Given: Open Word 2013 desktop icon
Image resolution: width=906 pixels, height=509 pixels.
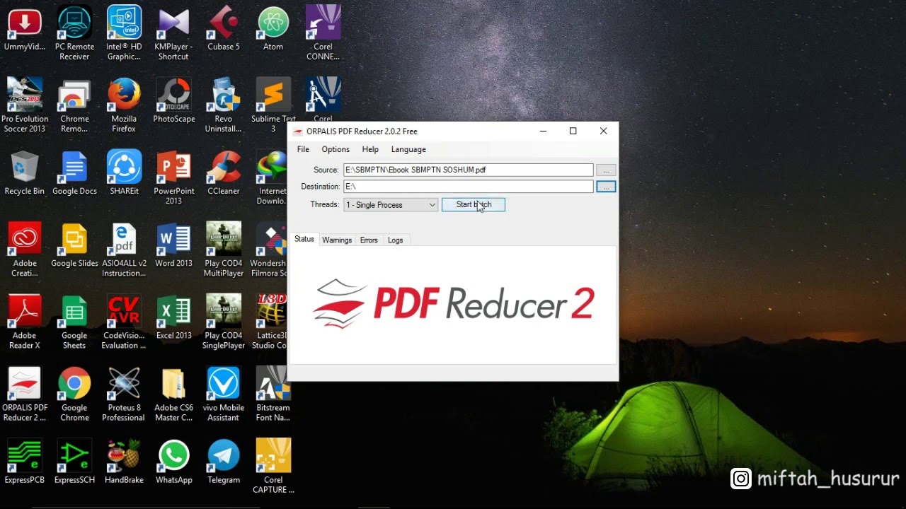Looking at the screenshot, I should [173, 245].
